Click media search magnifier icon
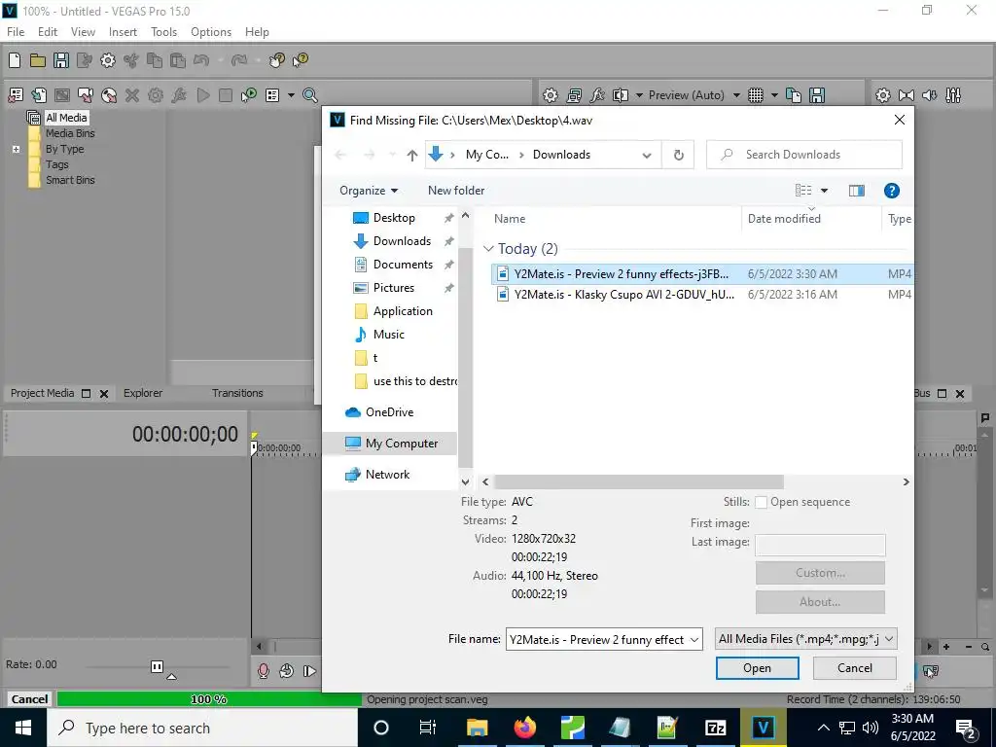The image size is (996, 747). click(310, 95)
